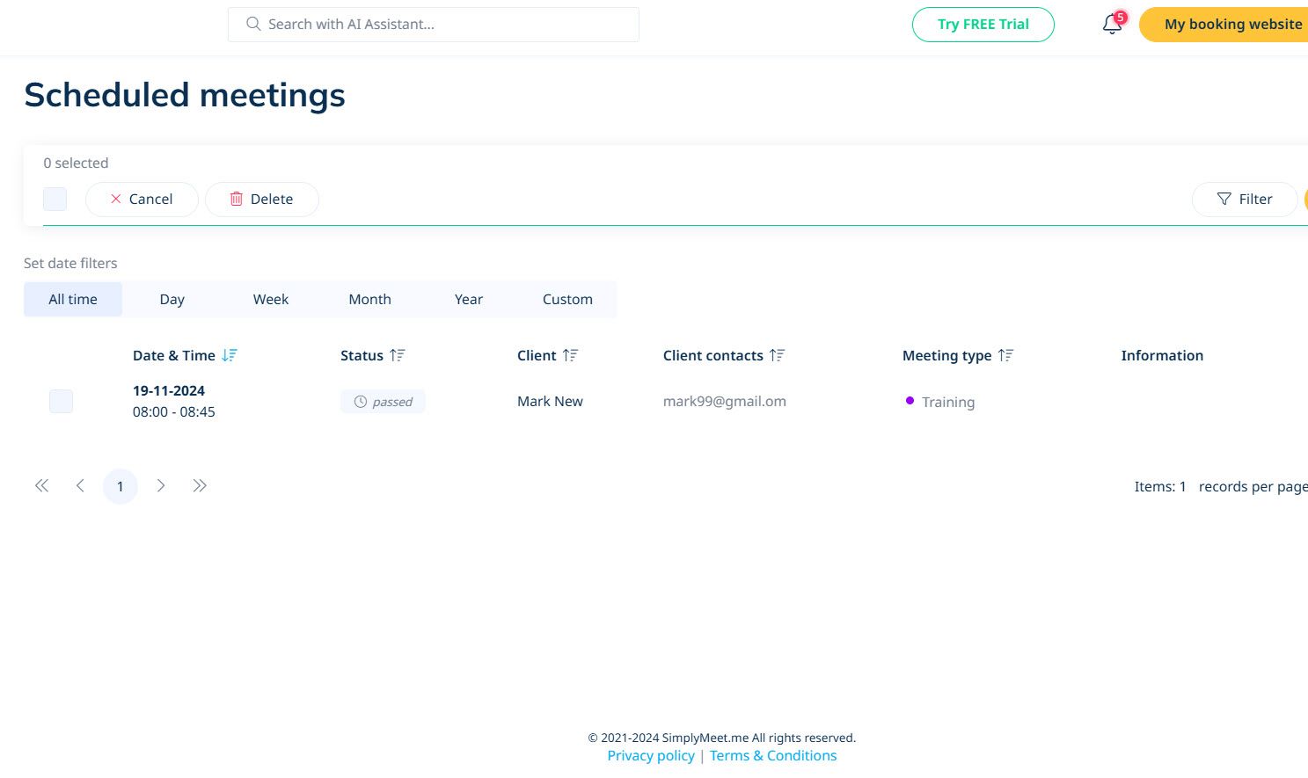Screen dimensions: 1308x778
Task: Click the trash icon on the Delete button
Action: (x=237, y=199)
